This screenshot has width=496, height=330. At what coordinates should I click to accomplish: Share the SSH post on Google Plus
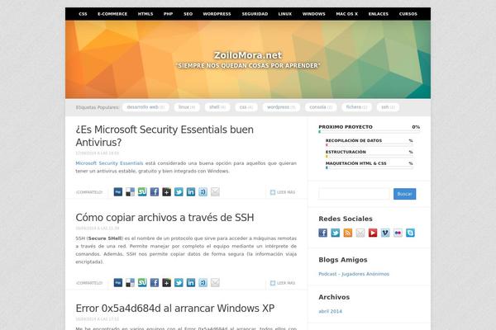tap(166, 283)
